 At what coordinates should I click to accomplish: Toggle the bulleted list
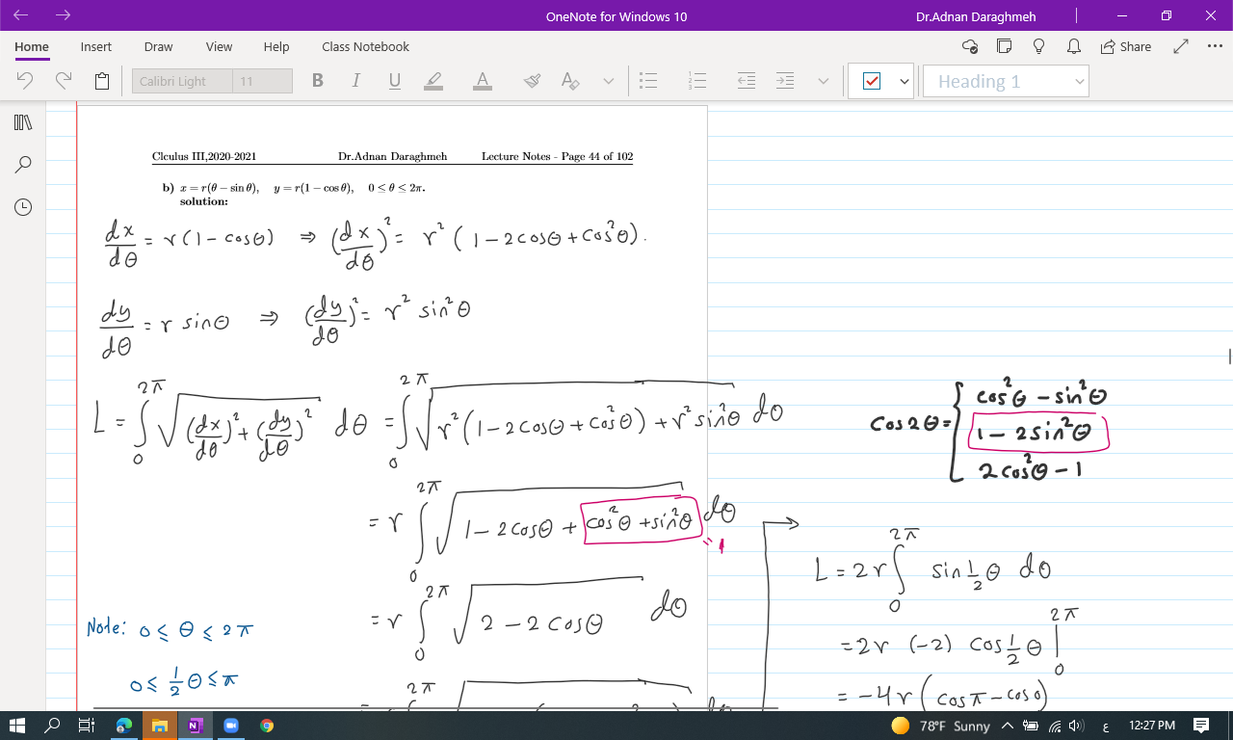click(648, 81)
